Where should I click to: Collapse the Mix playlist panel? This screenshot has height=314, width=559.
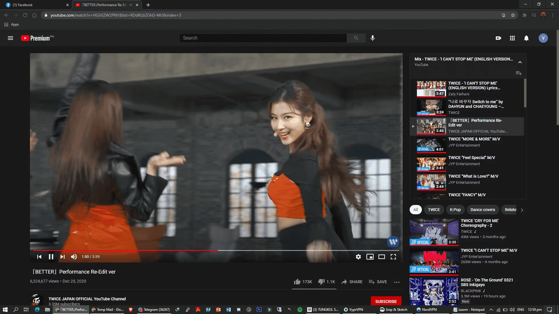point(520,62)
